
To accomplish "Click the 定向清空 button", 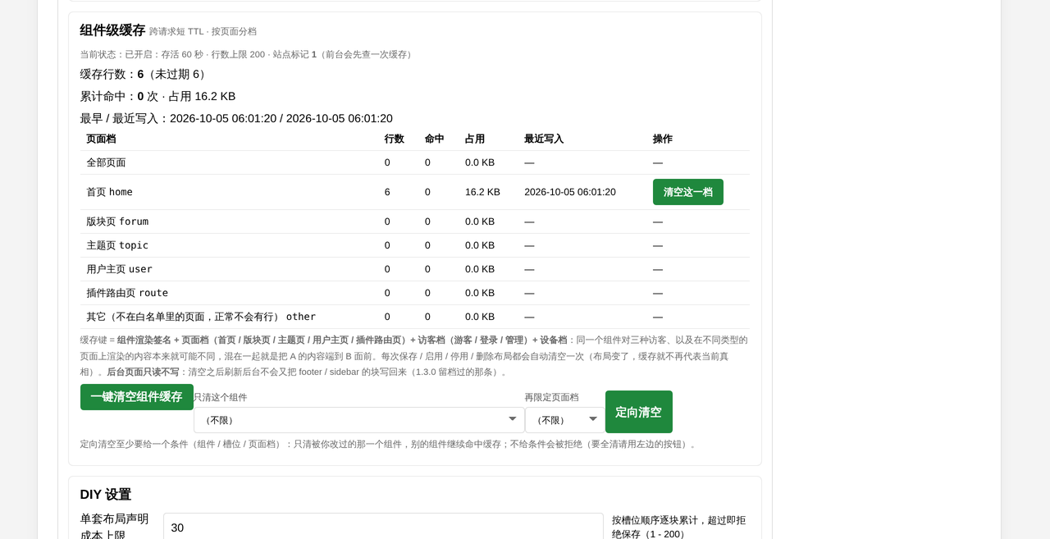I will [638, 412].
